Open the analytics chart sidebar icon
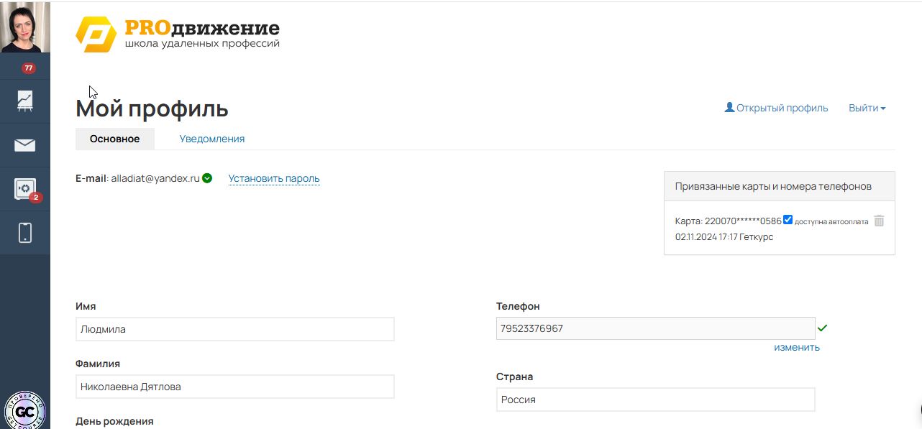The width and height of the screenshot is (922, 429). 24,101
